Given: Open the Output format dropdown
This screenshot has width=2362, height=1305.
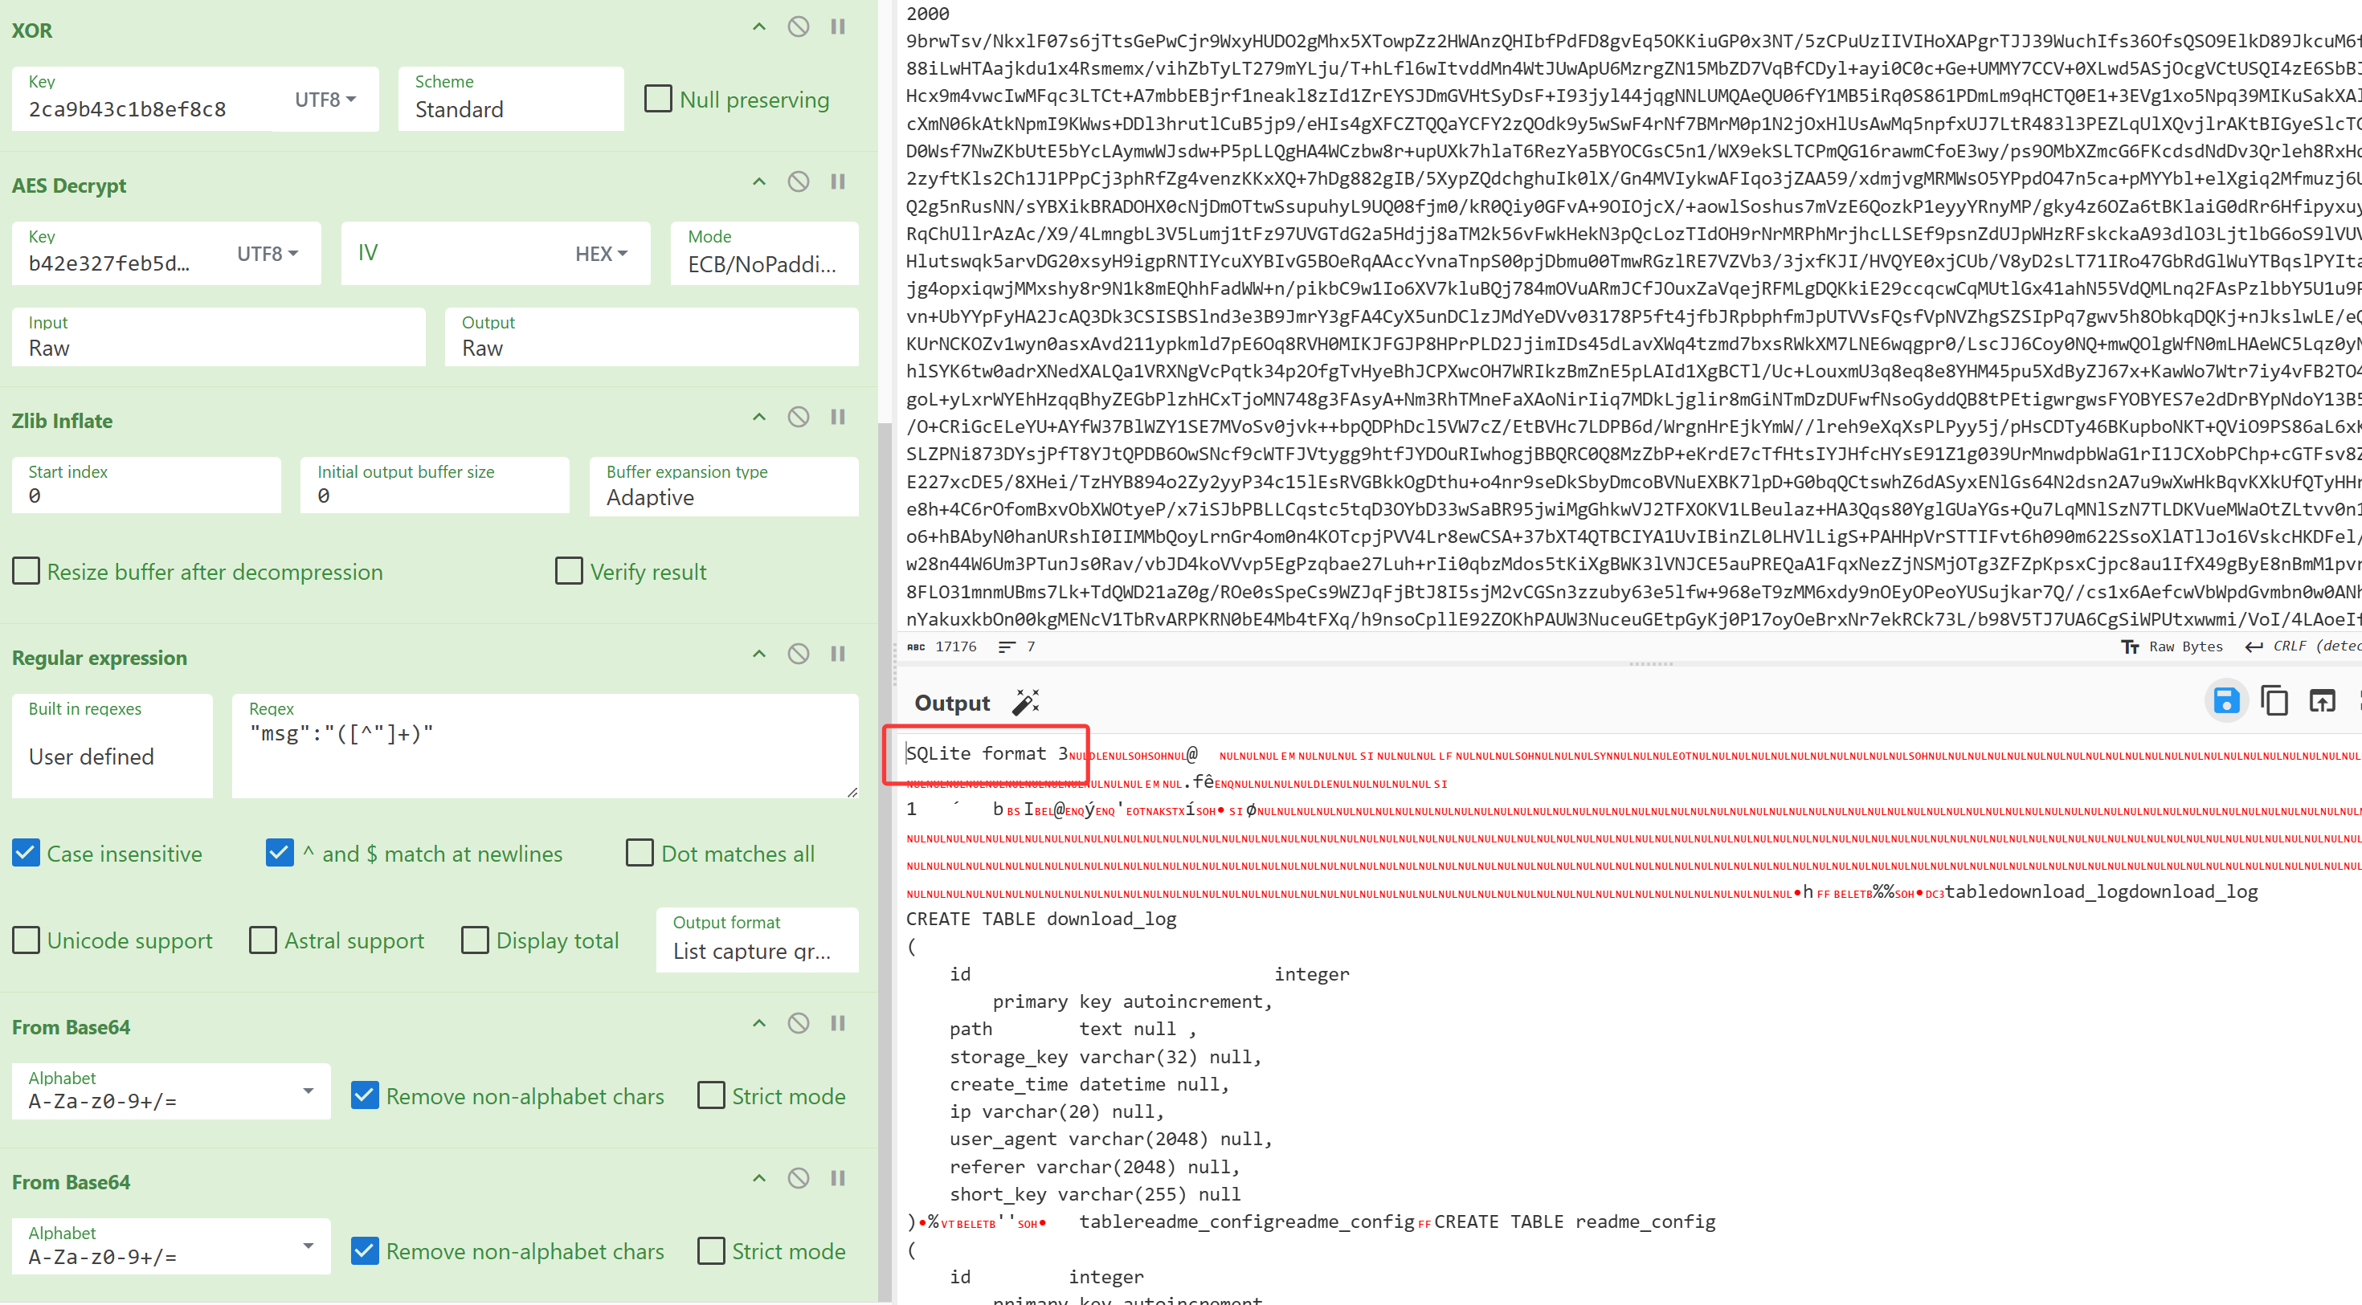Looking at the screenshot, I should point(757,940).
